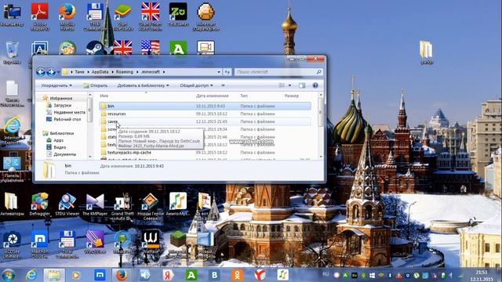Select the resources folder
Image resolution: width=502 pixels, height=282 pixels.
click(x=117, y=114)
